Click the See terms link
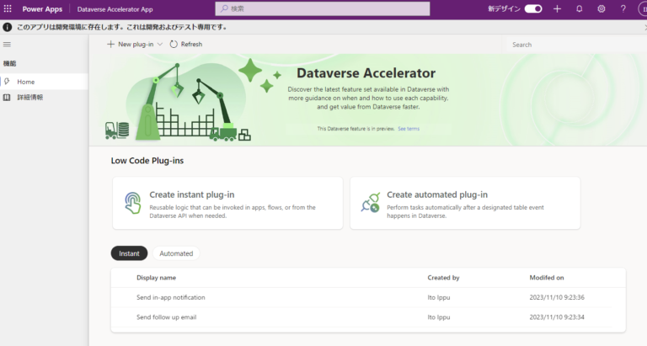The width and height of the screenshot is (647, 346). [x=409, y=129]
